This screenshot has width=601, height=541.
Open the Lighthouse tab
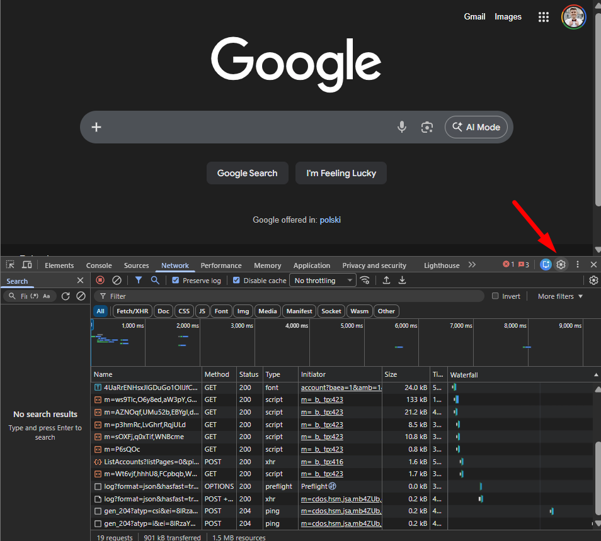442,265
